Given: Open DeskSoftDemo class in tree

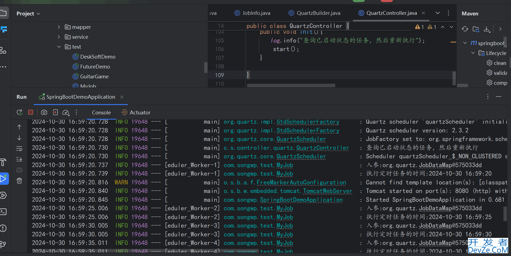Looking at the screenshot, I should tap(94, 57).
